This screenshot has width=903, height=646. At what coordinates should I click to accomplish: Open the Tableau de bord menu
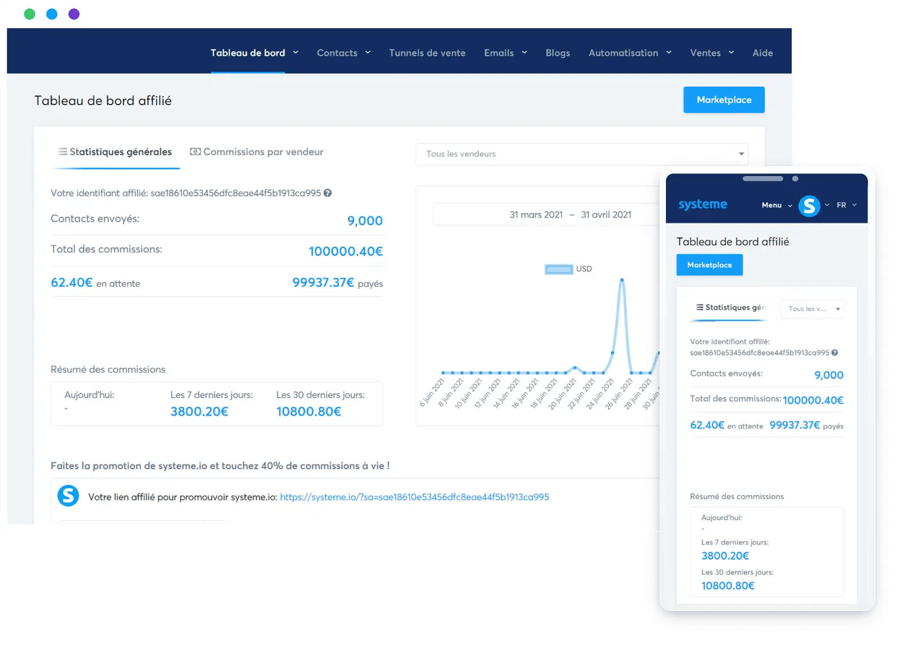[x=248, y=53]
